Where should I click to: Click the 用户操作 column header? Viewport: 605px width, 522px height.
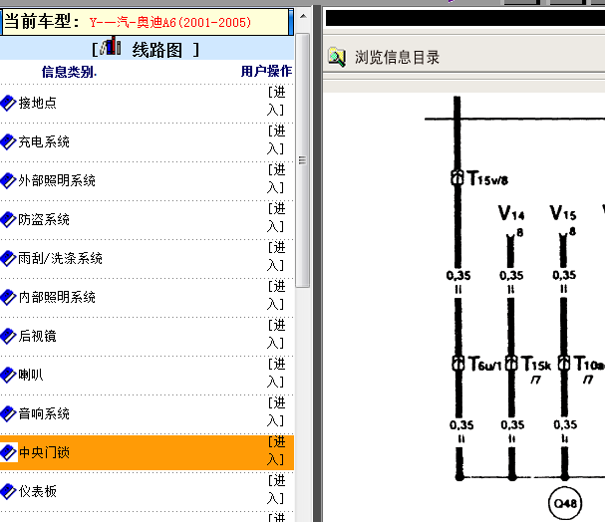(x=266, y=72)
